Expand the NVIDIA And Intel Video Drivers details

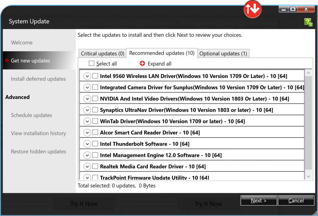coord(87,99)
